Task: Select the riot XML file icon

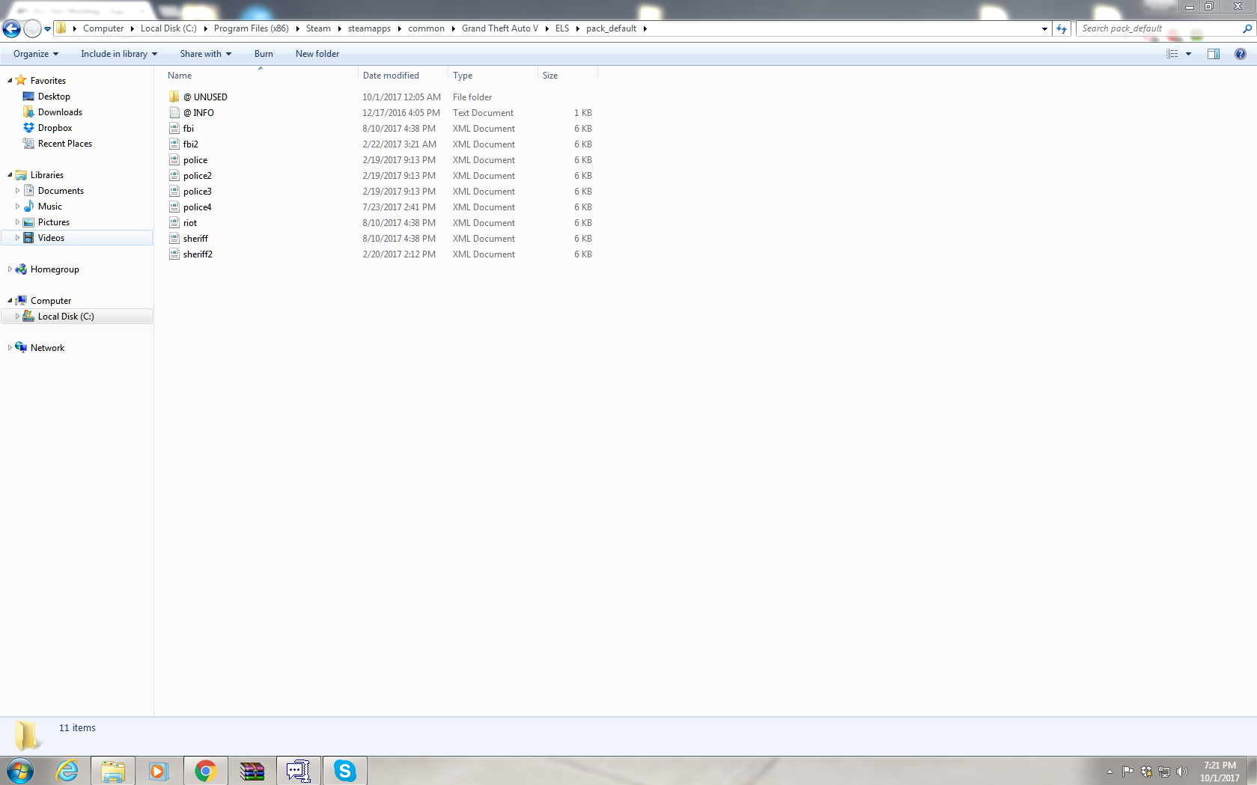Action: (x=174, y=223)
